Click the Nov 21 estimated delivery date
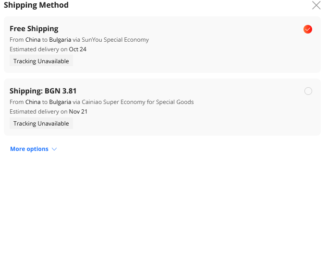The image size is (327, 276). point(78,112)
